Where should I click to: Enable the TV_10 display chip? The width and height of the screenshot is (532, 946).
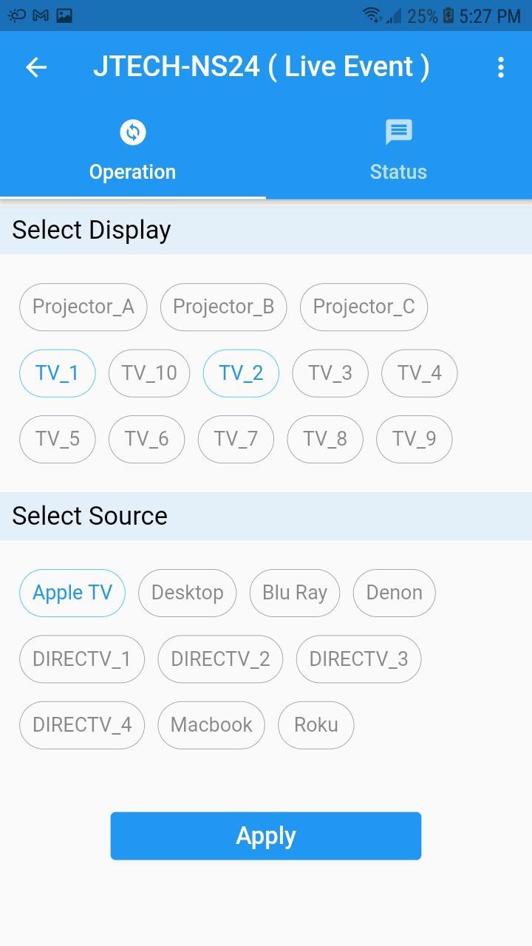pyautogui.click(x=149, y=373)
